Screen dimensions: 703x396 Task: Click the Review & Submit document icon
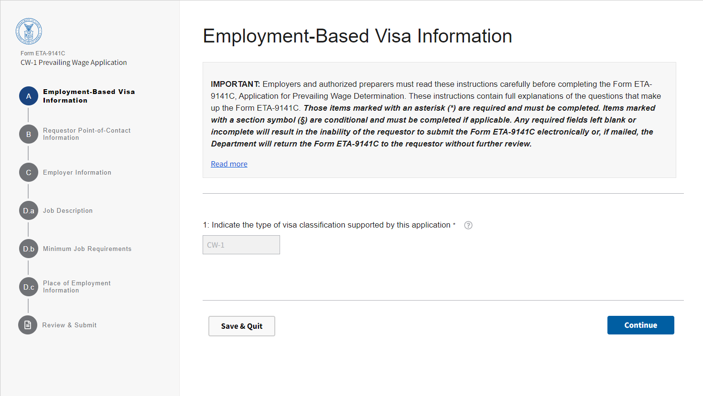pyautogui.click(x=28, y=325)
